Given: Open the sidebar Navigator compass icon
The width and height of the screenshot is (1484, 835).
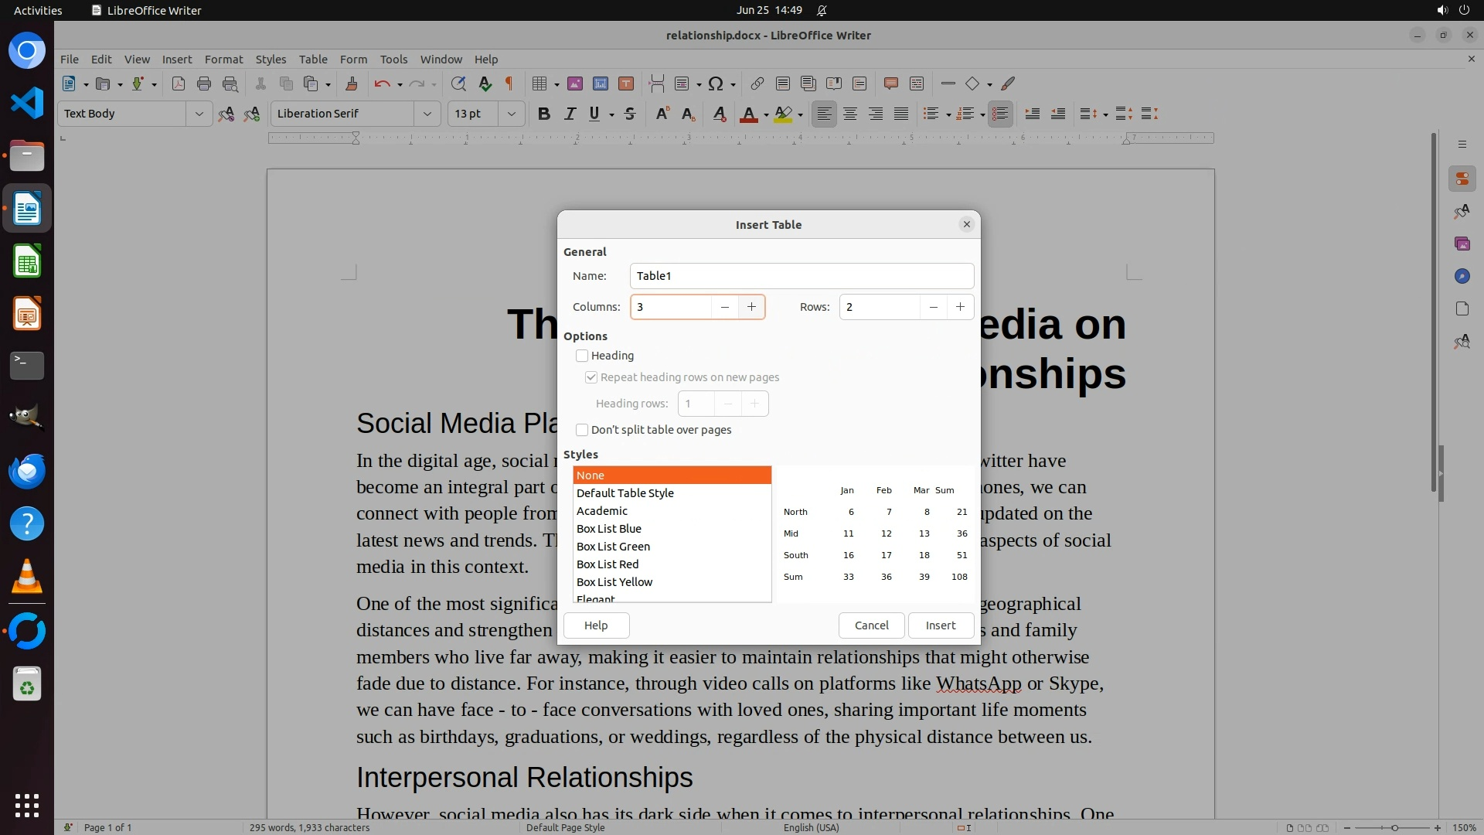Looking at the screenshot, I should [x=1462, y=276].
